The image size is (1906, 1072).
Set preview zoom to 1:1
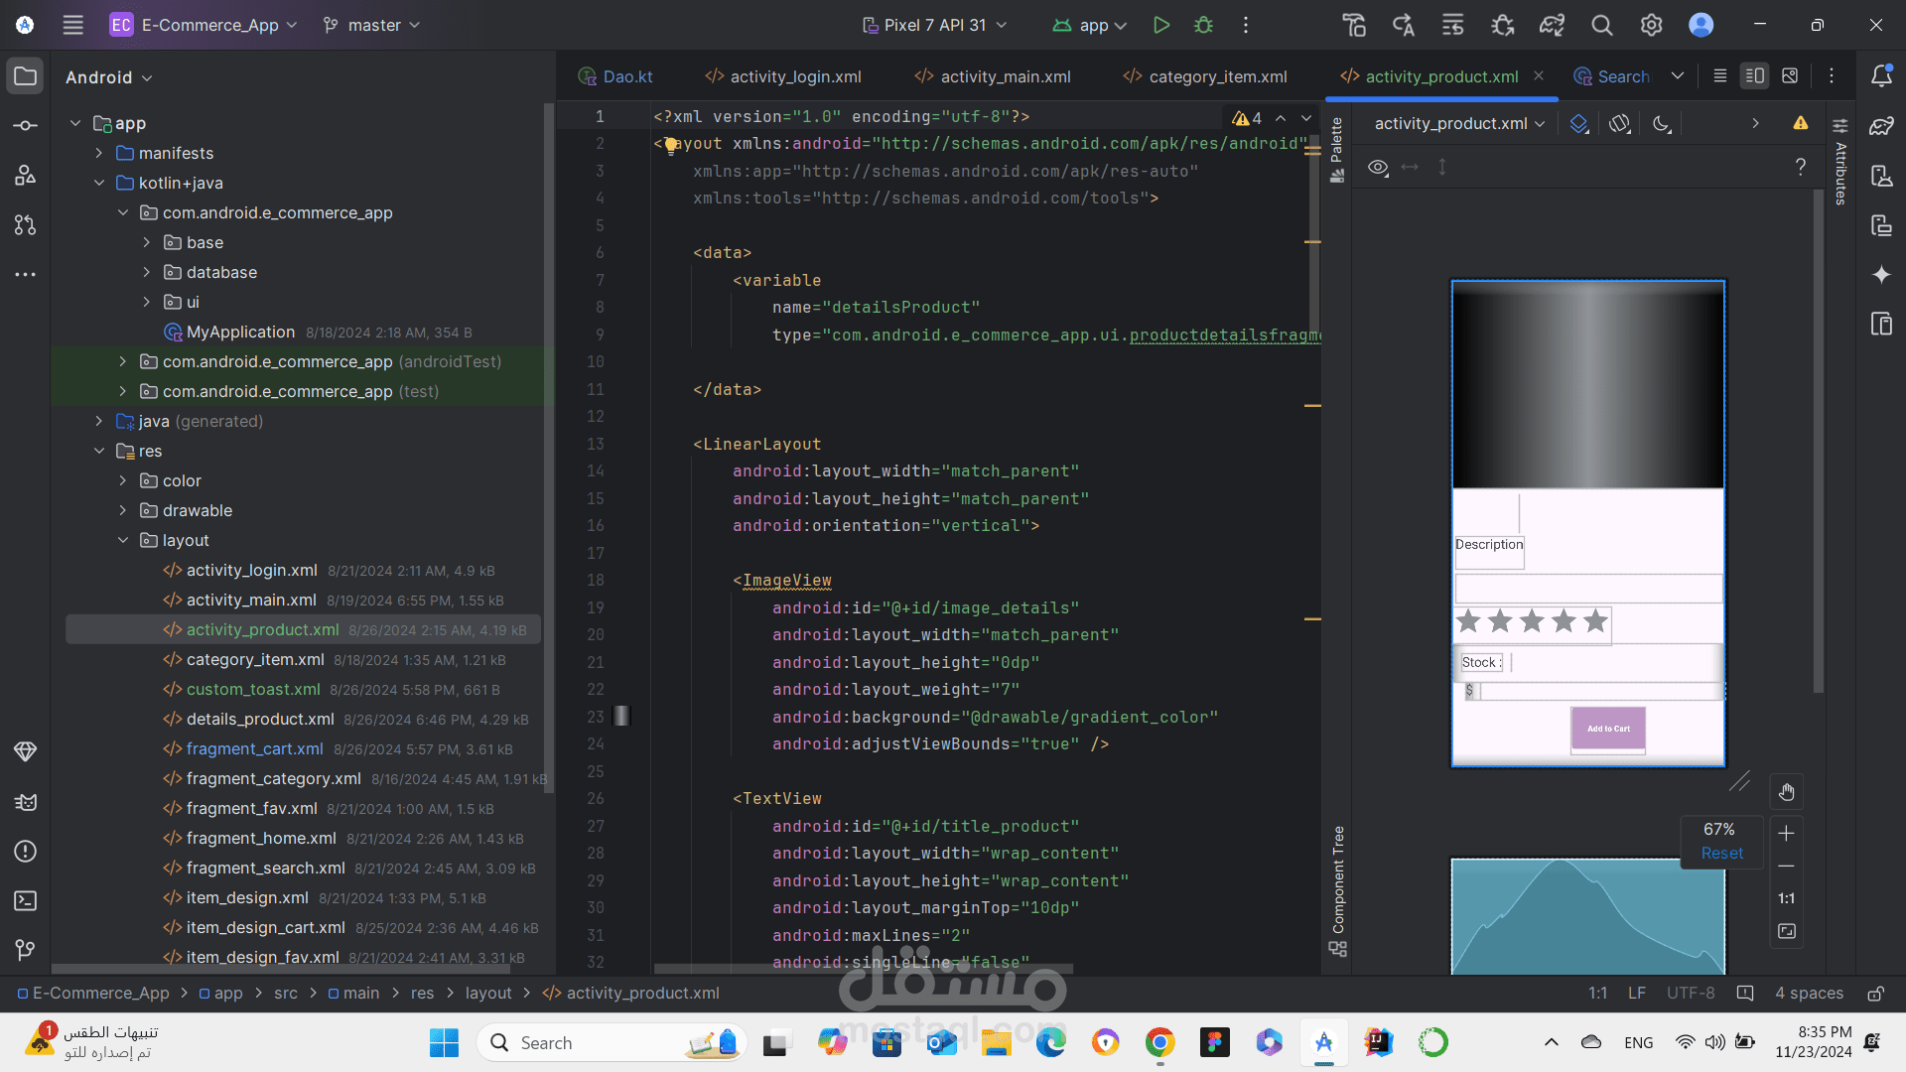tap(1786, 898)
